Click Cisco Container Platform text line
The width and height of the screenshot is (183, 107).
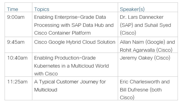(x=62, y=33)
